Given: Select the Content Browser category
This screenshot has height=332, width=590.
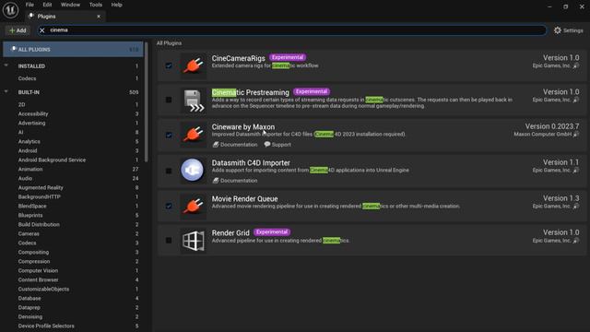Looking at the screenshot, I should [x=73, y=279].
